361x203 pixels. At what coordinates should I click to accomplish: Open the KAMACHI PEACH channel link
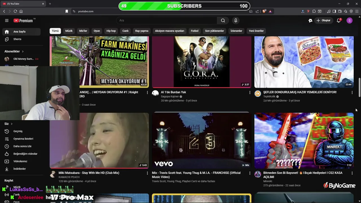69,177
